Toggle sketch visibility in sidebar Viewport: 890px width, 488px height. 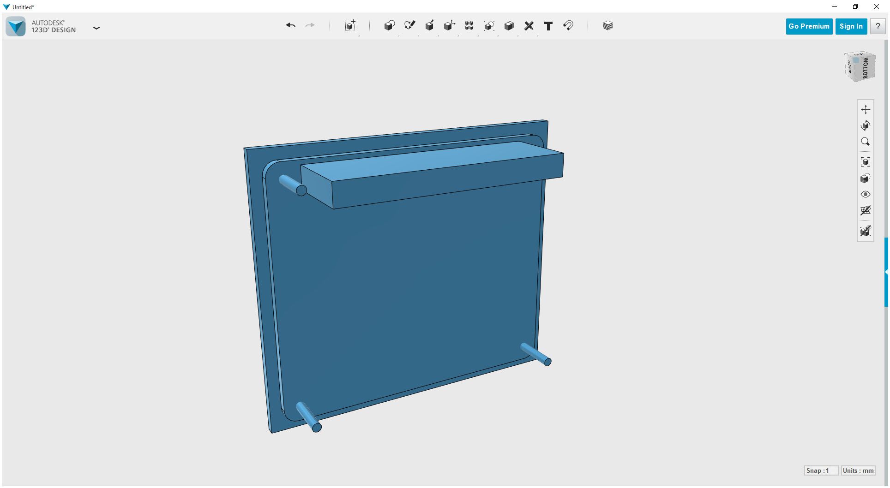pos(866,231)
